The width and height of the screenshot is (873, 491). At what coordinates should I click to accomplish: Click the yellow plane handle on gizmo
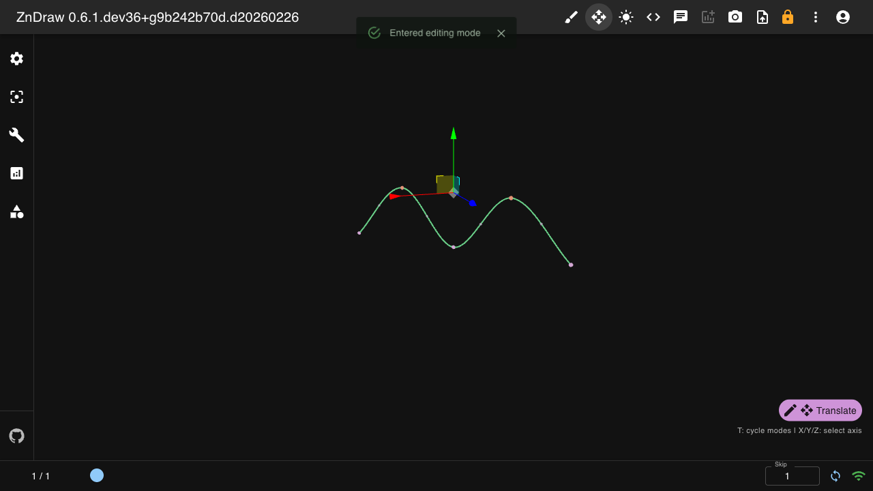(x=444, y=184)
